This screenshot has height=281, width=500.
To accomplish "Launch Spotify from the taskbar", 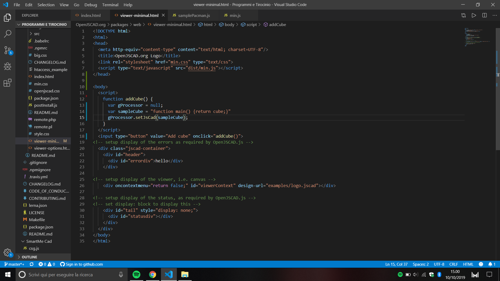I will (x=136, y=274).
